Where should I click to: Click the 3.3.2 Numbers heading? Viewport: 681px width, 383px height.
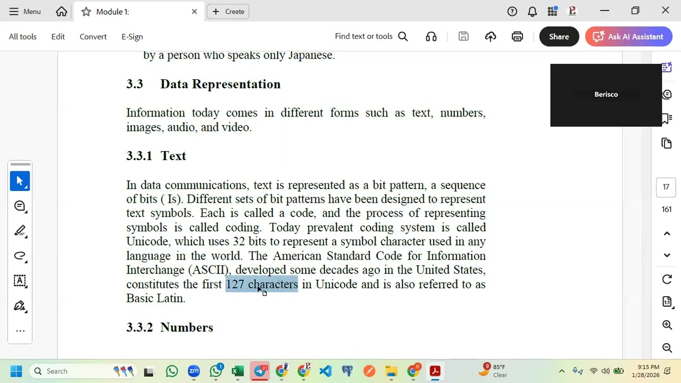click(x=170, y=327)
